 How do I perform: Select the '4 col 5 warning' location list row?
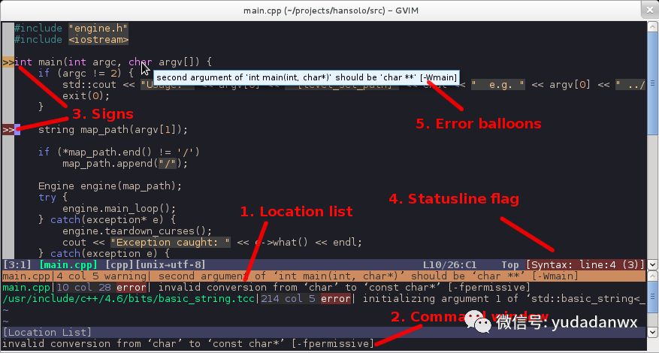[324, 276]
